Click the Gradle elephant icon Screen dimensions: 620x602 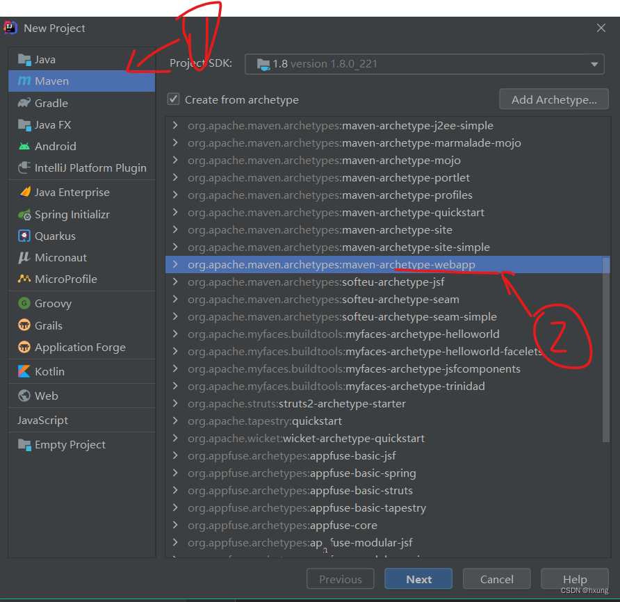pyautogui.click(x=24, y=104)
